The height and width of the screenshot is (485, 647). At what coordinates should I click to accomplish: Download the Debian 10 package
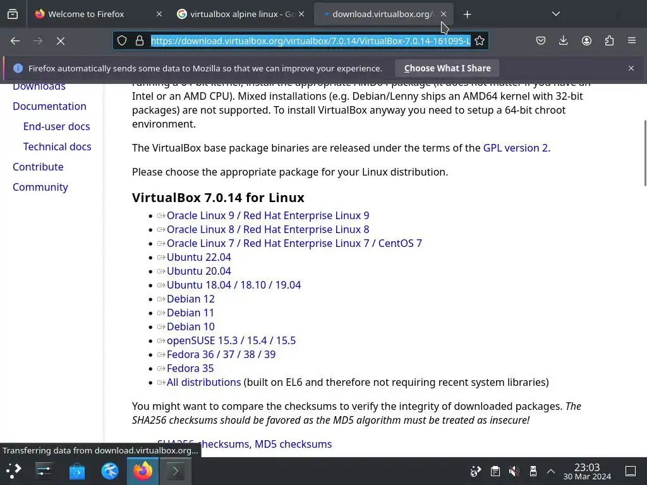pos(191,326)
